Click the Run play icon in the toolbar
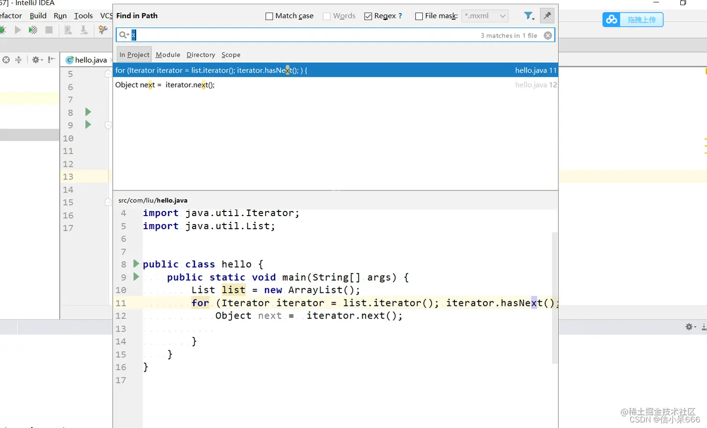 coord(18,30)
